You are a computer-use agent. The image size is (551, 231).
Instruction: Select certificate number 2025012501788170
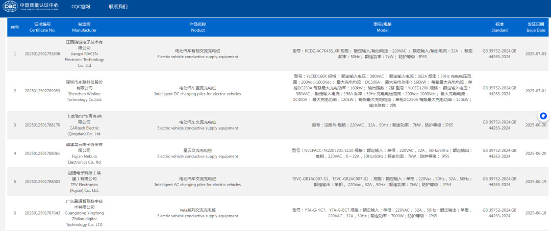[x=42, y=125]
